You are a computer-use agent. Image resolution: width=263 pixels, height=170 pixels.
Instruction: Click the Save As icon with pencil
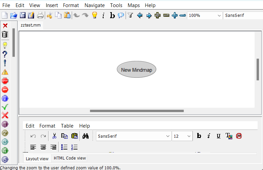point(31,15)
